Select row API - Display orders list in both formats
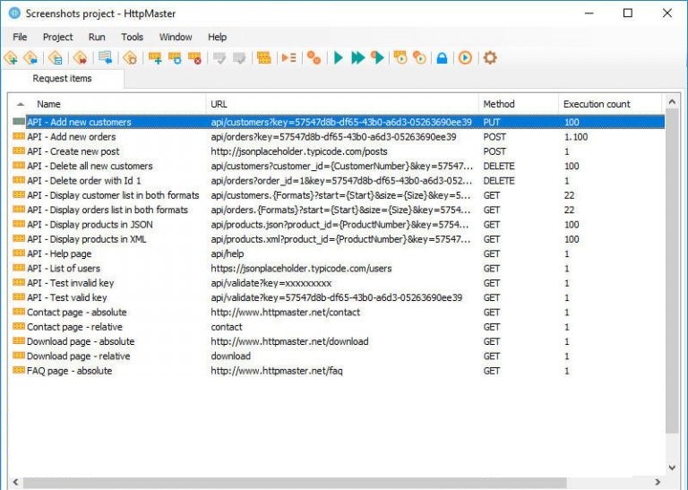Screen dimensions: 688x490 point(338,210)
